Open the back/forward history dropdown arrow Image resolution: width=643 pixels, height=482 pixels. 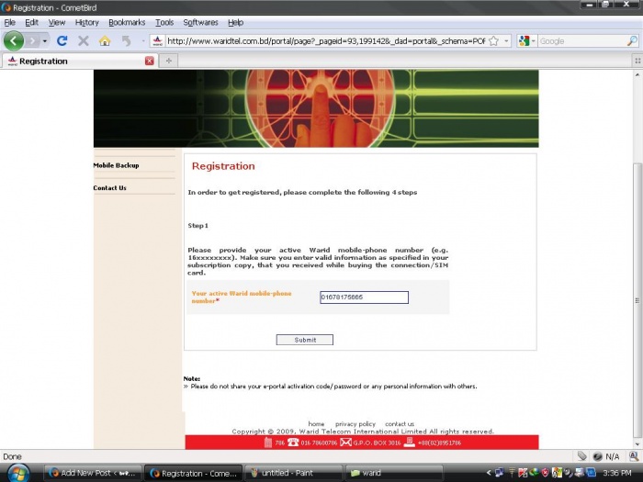(x=45, y=41)
